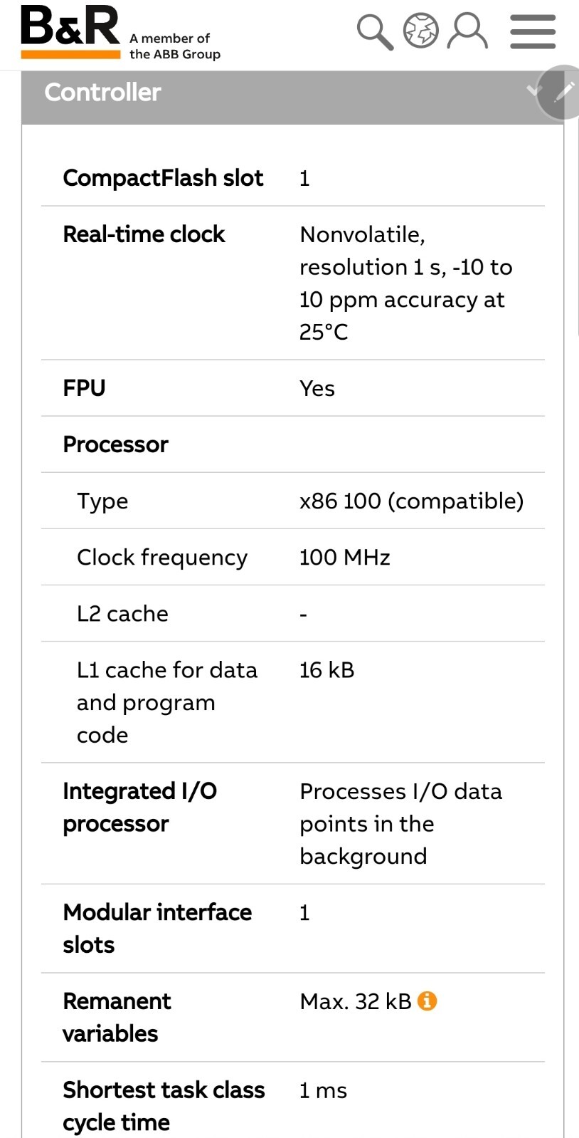Click the Clock frequency 100 MHz value

point(345,557)
